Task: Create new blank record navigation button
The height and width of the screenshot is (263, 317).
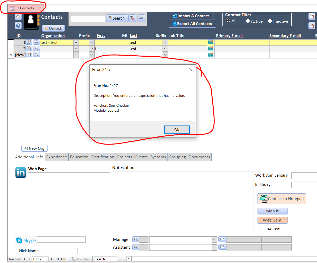Action: click(63, 259)
